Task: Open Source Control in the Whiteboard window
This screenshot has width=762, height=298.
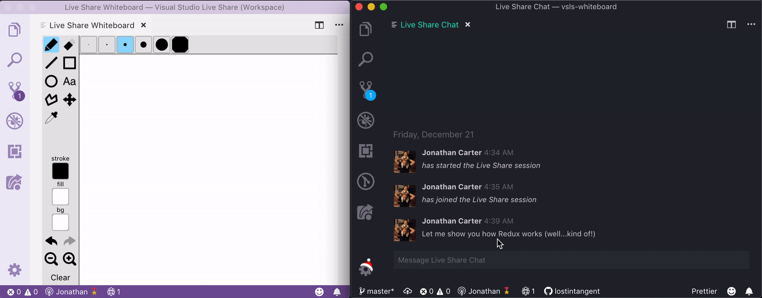Action: [x=16, y=90]
